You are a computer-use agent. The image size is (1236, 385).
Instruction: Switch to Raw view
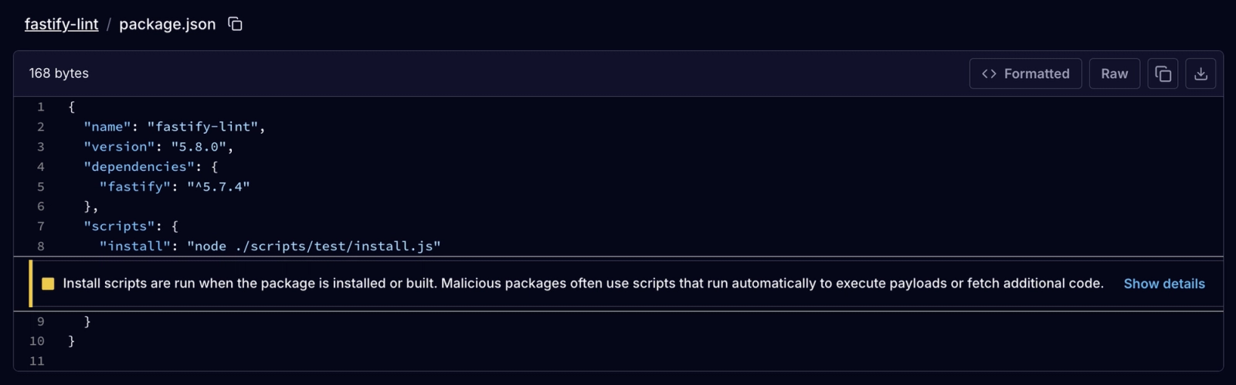[x=1115, y=73]
